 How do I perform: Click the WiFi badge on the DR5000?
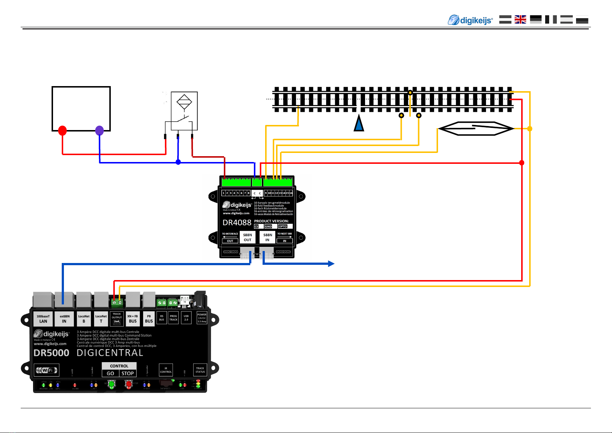(x=46, y=370)
